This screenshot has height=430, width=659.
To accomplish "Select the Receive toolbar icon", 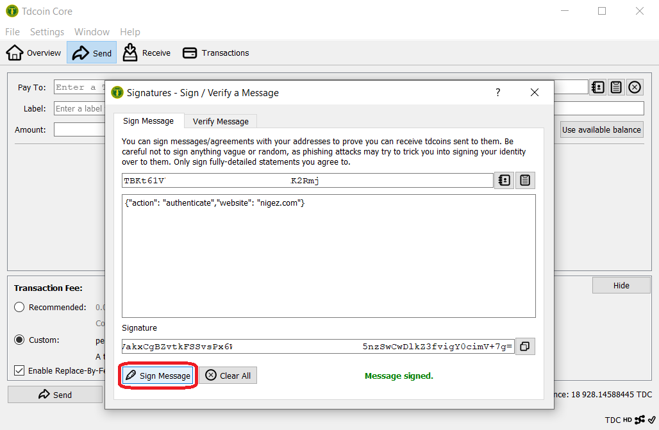I will [x=147, y=53].
